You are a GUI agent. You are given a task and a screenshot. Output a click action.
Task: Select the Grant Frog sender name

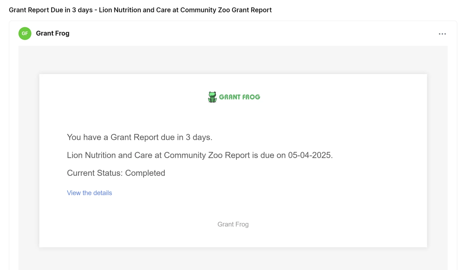(x=53, y=34)
